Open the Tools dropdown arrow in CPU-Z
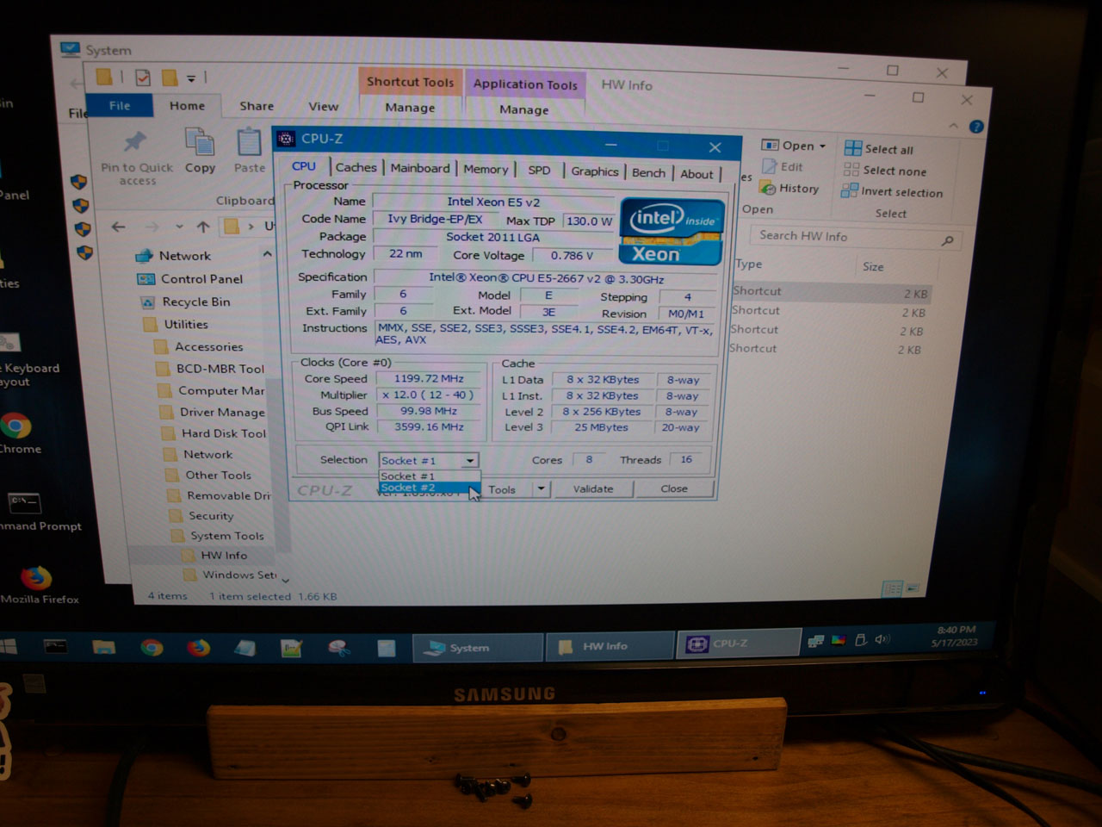This screenshot has height=827, width=1102. pyautogui.click(x=541, y=488)
